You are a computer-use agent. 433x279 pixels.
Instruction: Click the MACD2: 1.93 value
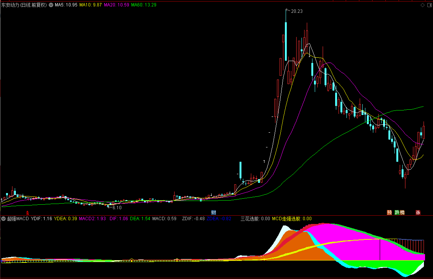[93, 219]
